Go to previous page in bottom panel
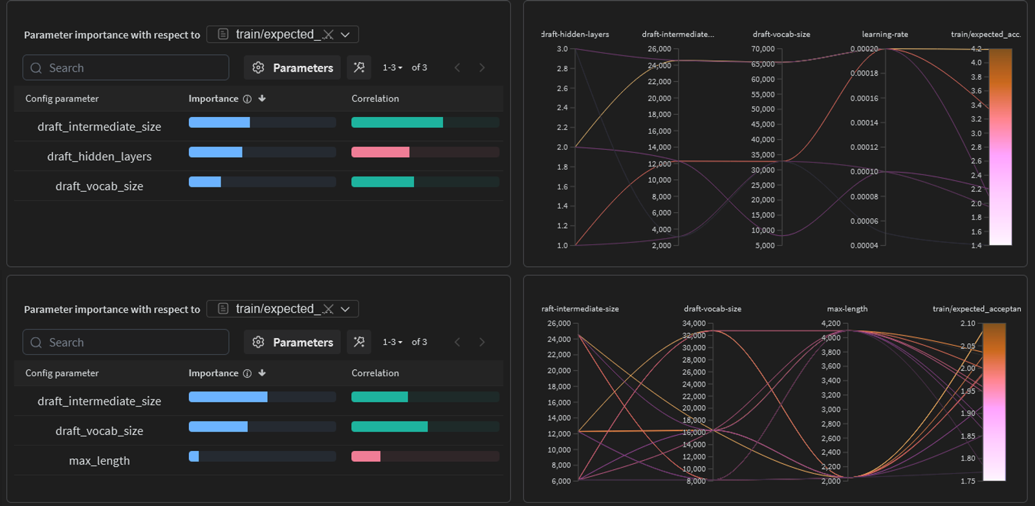 (457, 342)
